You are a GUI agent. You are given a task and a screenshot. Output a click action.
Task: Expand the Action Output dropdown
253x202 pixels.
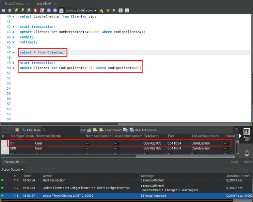(x=13, y=170)
